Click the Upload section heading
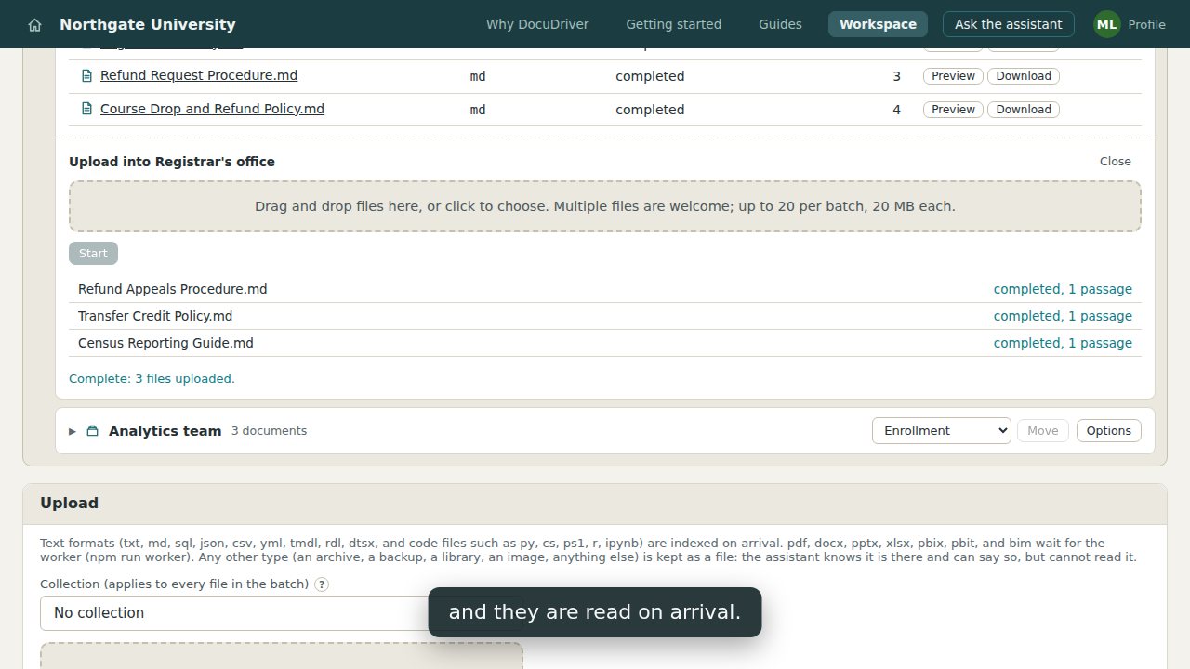The image size is (1190, 669). point(69,503)
